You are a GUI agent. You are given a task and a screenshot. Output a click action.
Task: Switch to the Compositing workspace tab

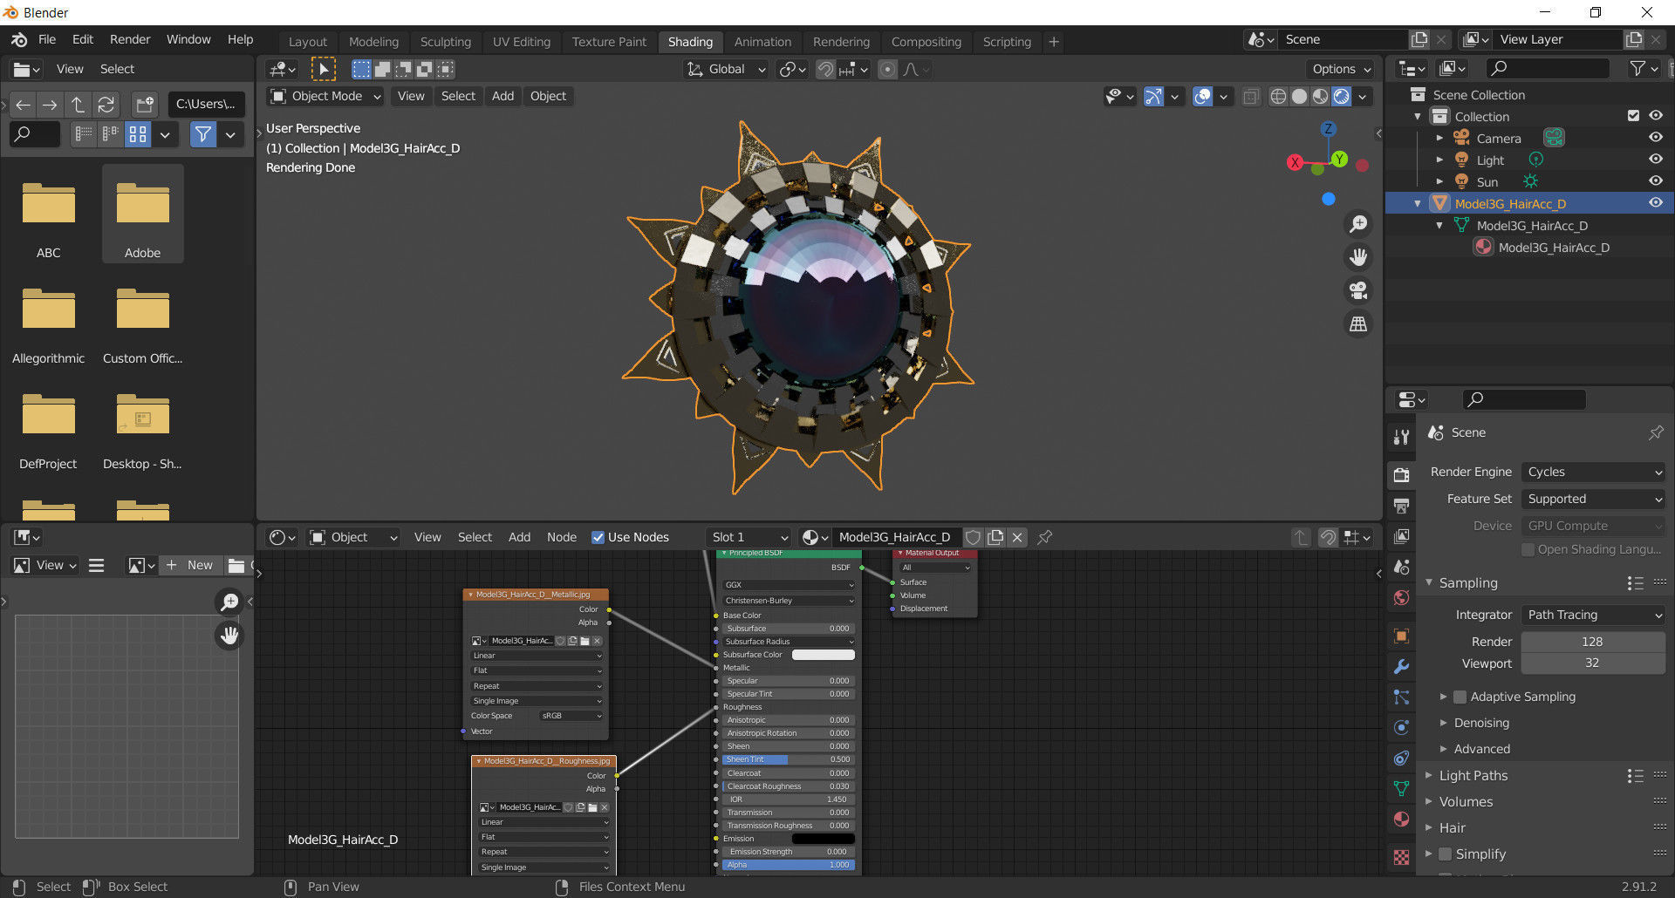point(926,41)
